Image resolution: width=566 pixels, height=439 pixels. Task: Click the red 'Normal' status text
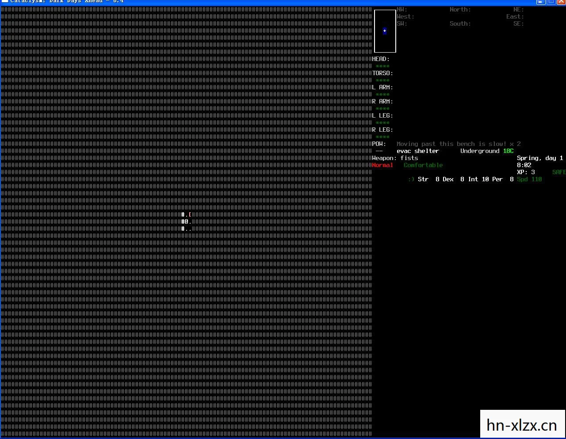[x=382, y=165]
